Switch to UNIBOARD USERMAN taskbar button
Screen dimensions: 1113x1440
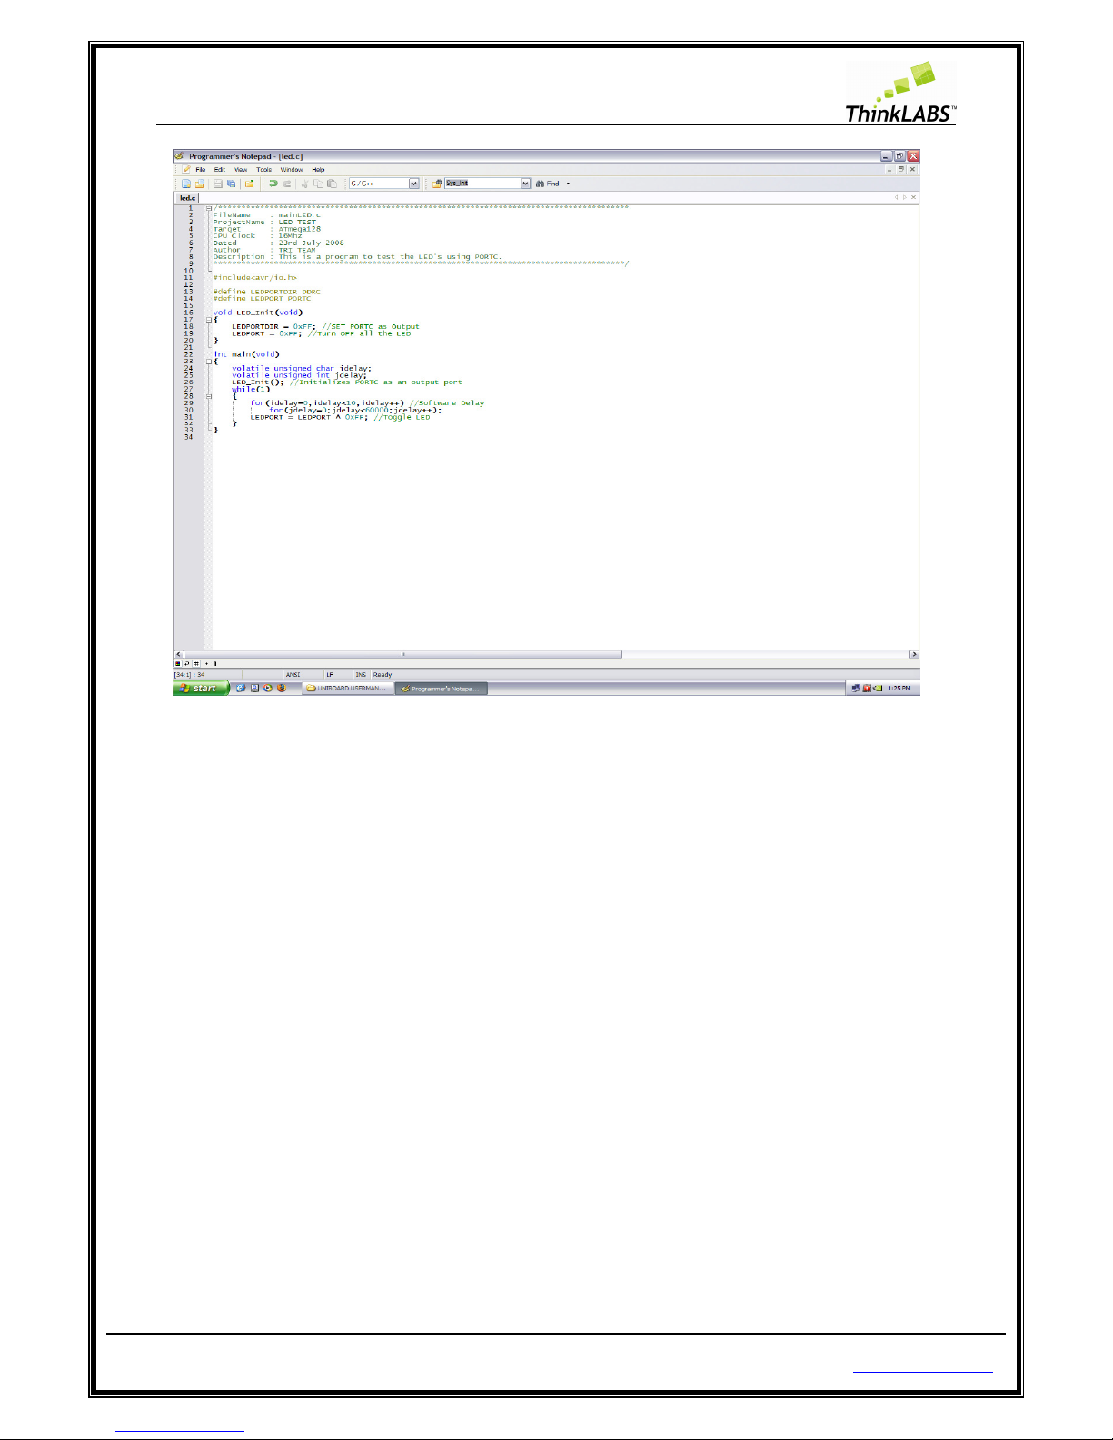[348, 689]
